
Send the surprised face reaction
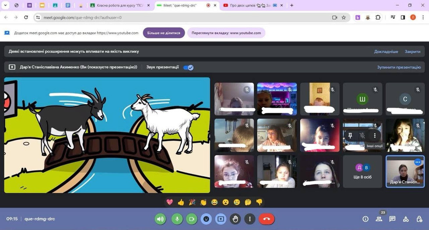tap(226, 202)
